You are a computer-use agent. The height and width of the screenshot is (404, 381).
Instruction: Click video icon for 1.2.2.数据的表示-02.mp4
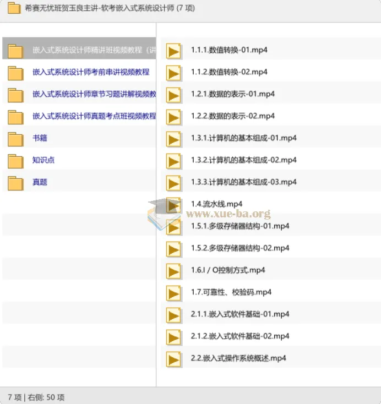pyautogui.click(x=173, y=117)
